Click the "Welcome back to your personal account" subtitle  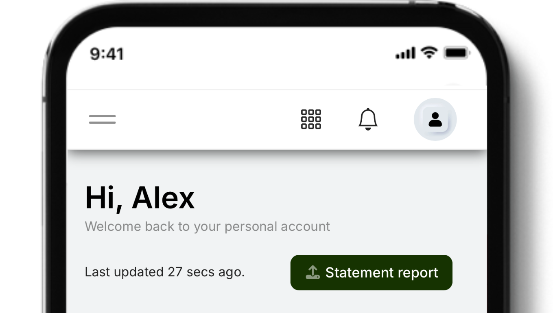pos(207,226)
